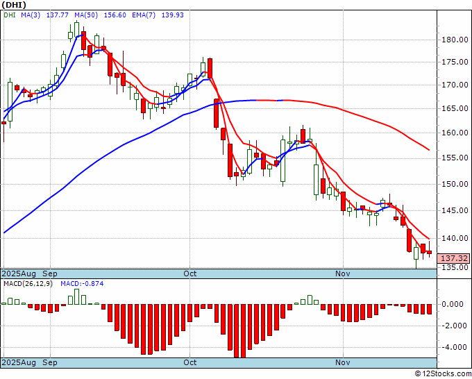The width and height of the screenshot is (472, 379).
Task: Click Sep on the price chart date axis
Action: [50, 273]
